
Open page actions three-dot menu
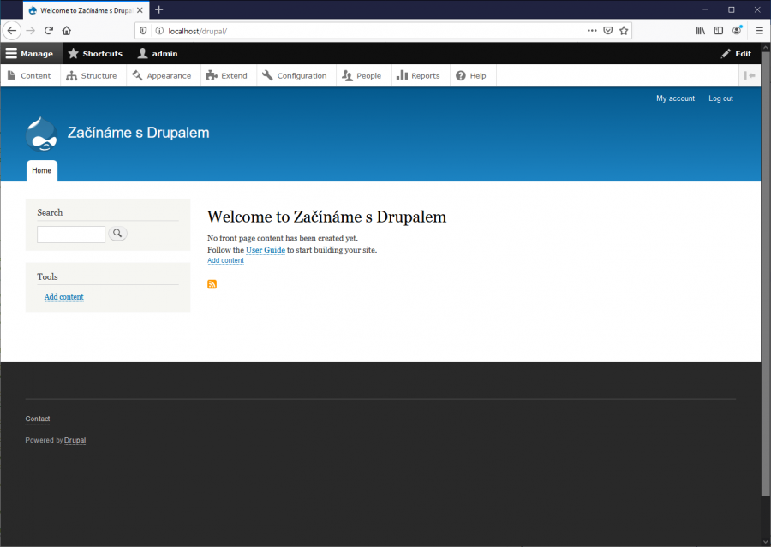click(592, 31)
